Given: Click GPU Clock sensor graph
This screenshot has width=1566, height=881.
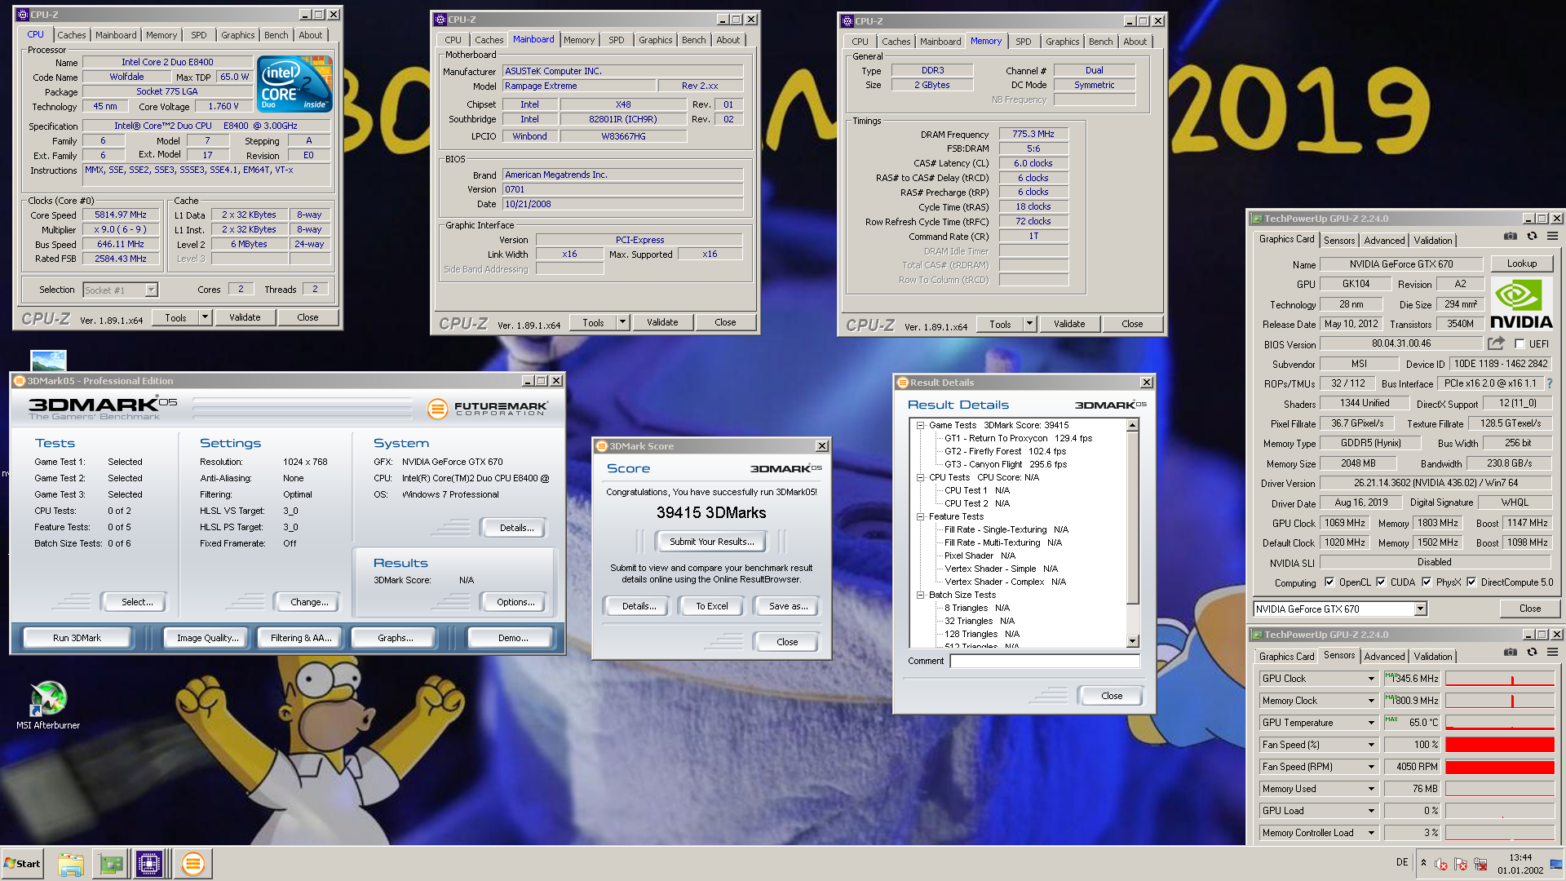Looking at the screenshot, I should [x=1499, y=679].
